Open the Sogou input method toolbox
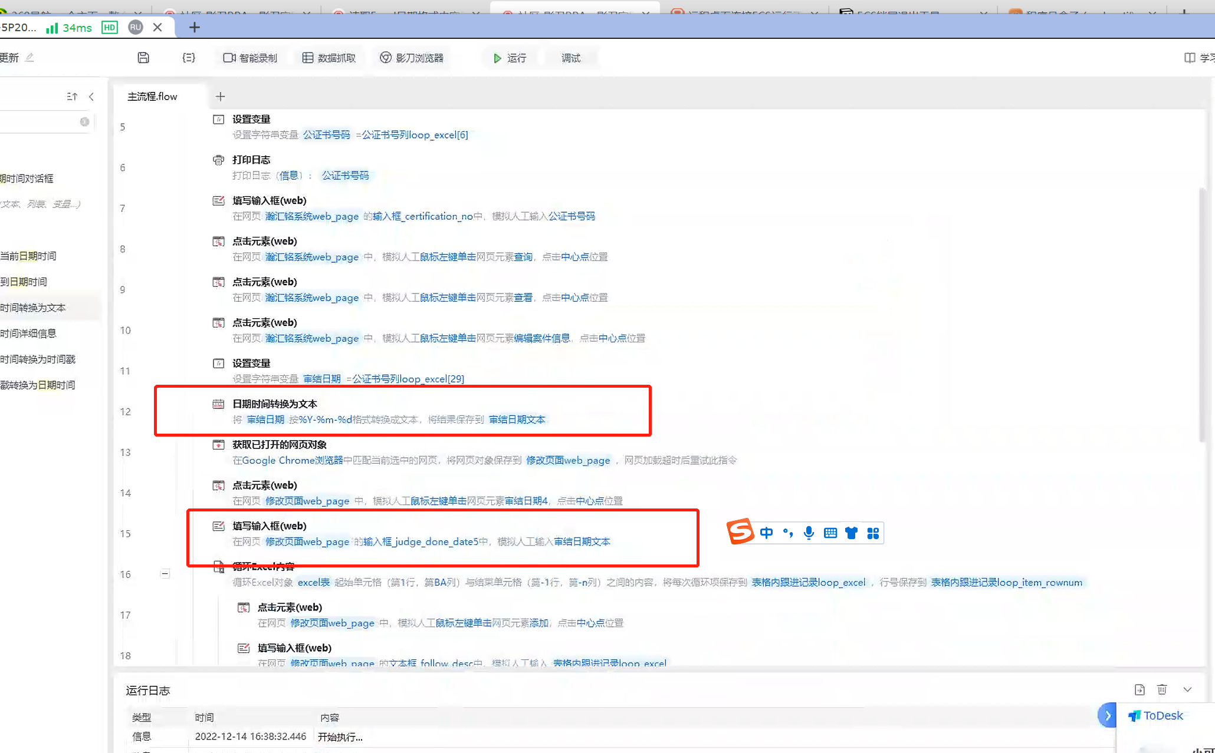The width and height of the screenshot is (1215, 753). pos(873,533)
